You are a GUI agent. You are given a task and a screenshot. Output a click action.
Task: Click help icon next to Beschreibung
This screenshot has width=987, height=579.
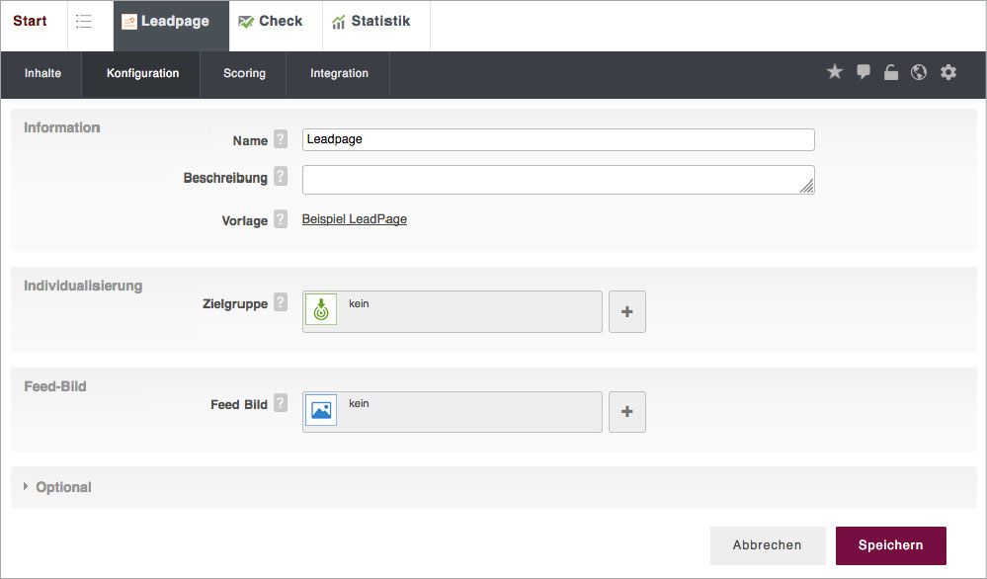[281, 178]
